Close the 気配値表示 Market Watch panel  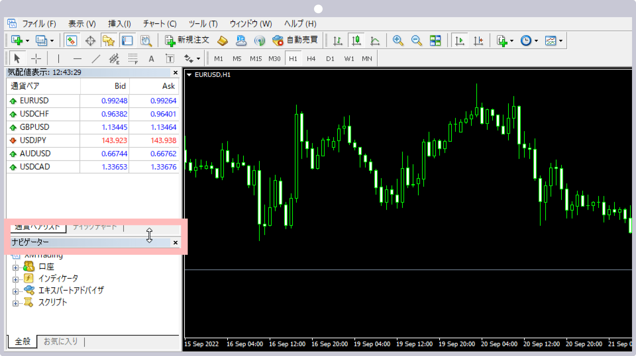[x=176, y=72]
